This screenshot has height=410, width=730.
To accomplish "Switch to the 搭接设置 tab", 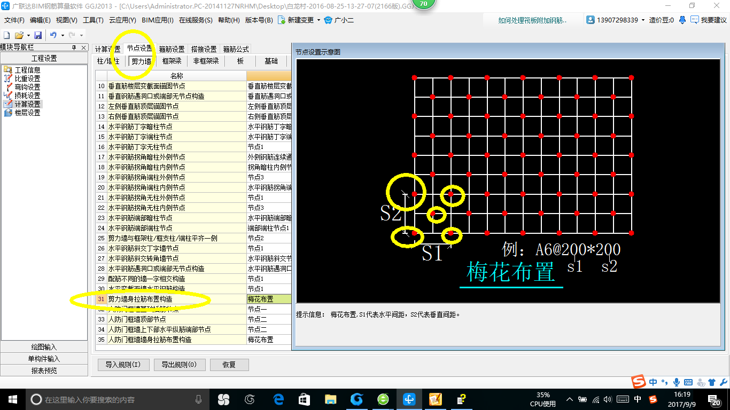I will (x=204, y=49).
